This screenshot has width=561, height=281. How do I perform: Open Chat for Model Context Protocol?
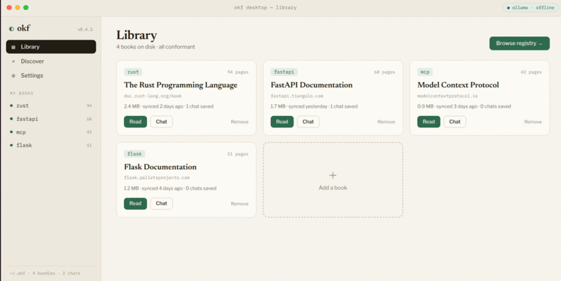click(455, 121)
